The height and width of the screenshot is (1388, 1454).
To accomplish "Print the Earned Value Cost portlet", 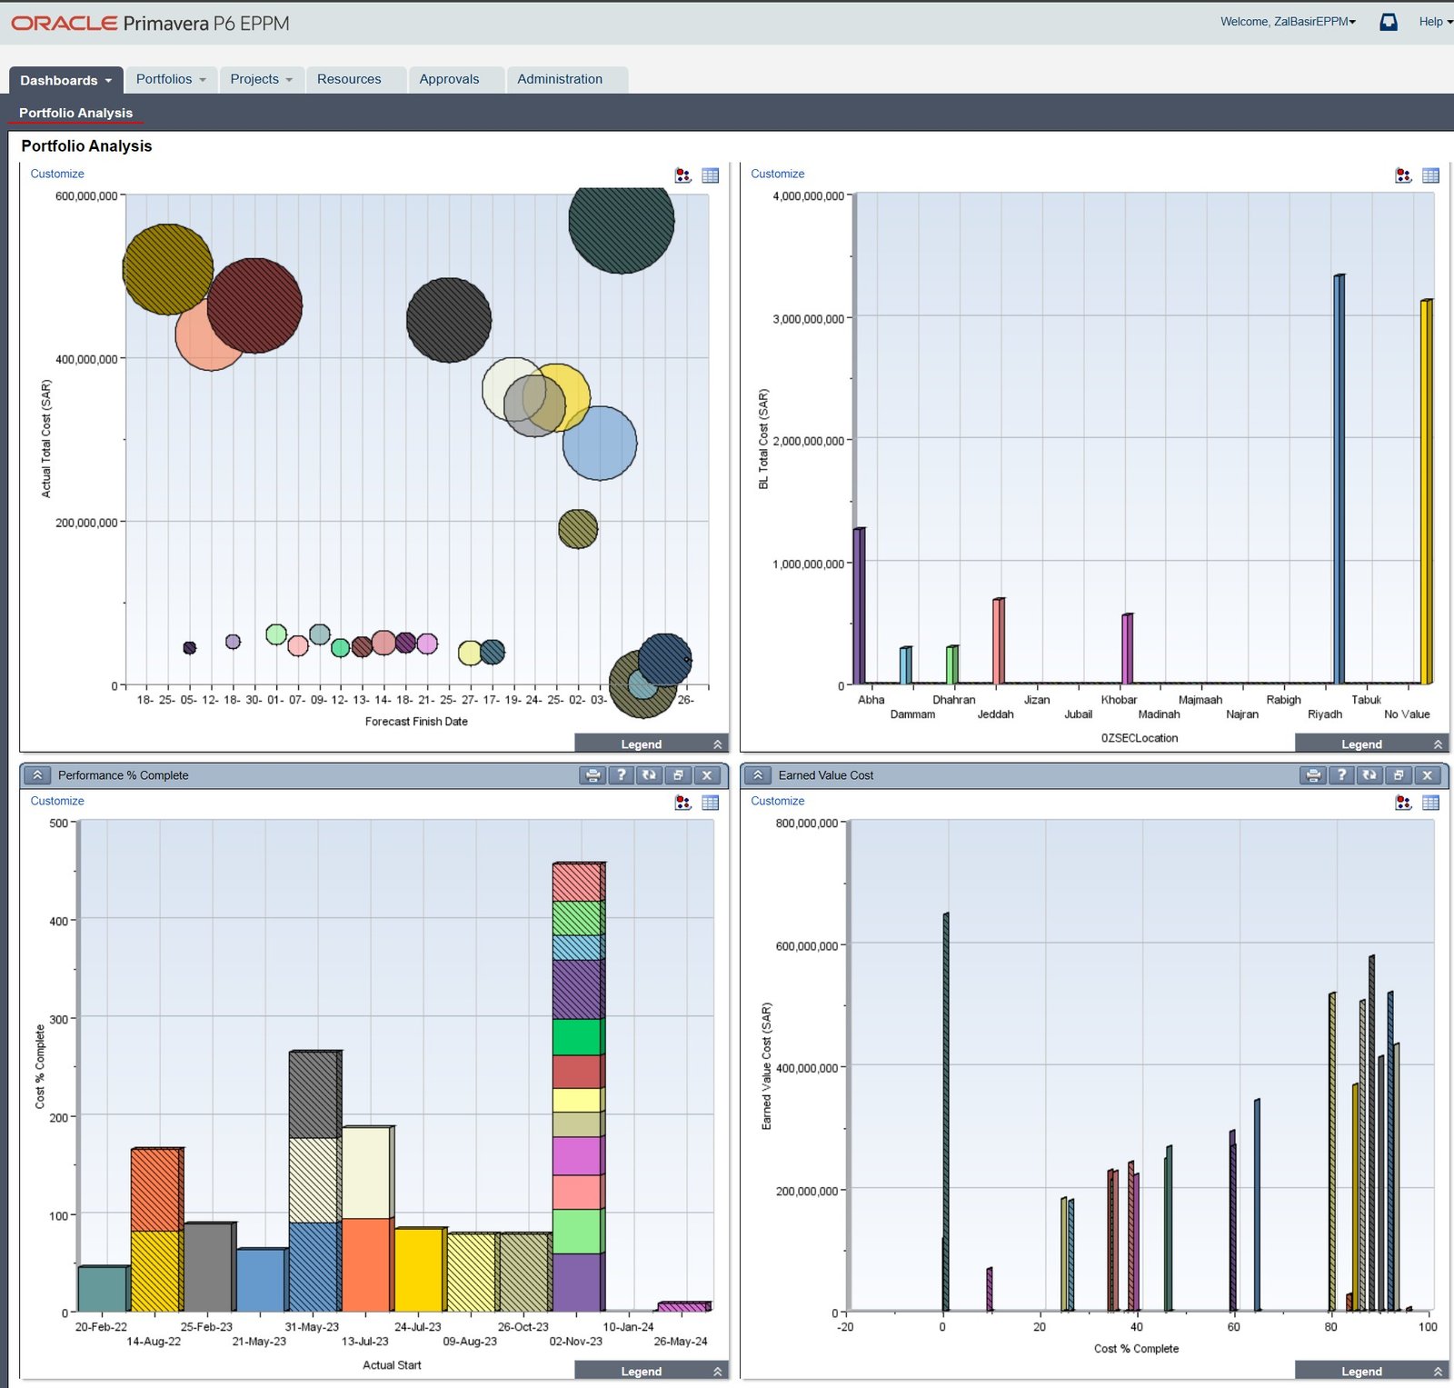I will (x=1313, y=775).
